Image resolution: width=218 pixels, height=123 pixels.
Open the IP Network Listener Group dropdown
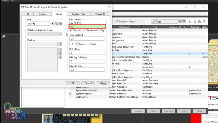click(60, 34)
